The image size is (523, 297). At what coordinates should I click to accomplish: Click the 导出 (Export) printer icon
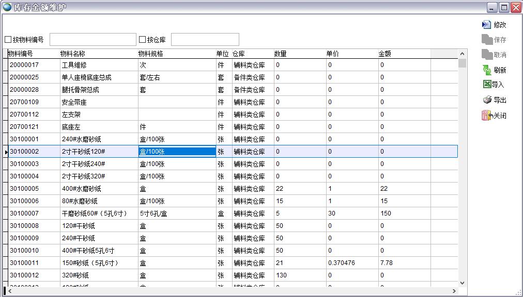[x=487, y=100]
